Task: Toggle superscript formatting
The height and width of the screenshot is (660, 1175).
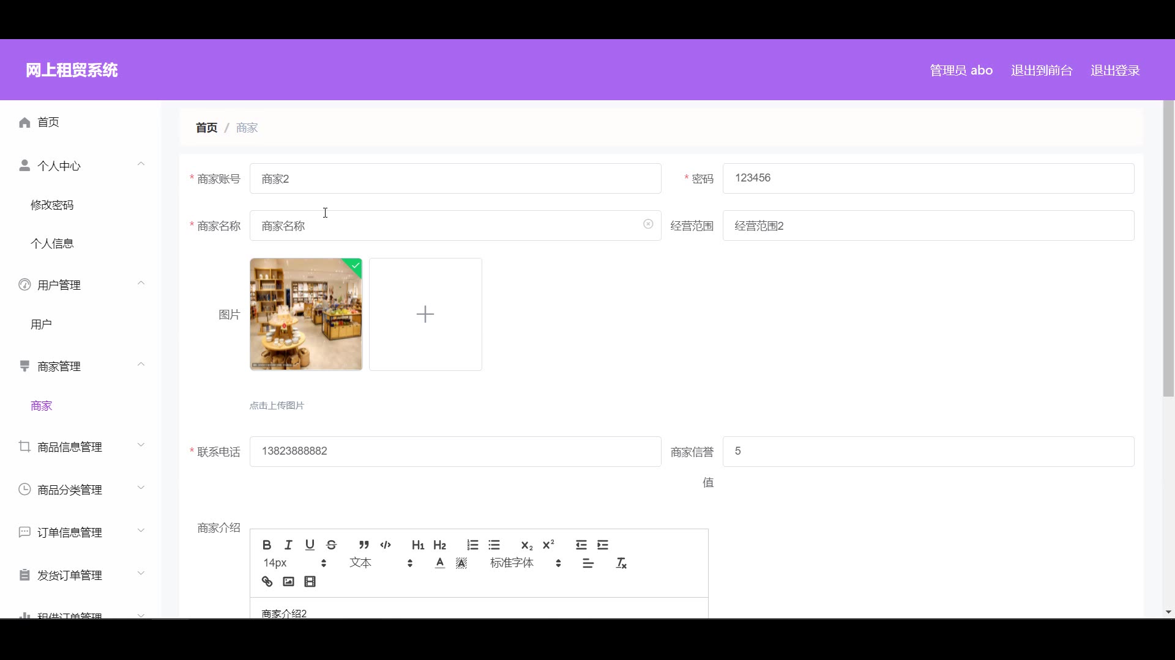Action: click(x=548, y=544)
